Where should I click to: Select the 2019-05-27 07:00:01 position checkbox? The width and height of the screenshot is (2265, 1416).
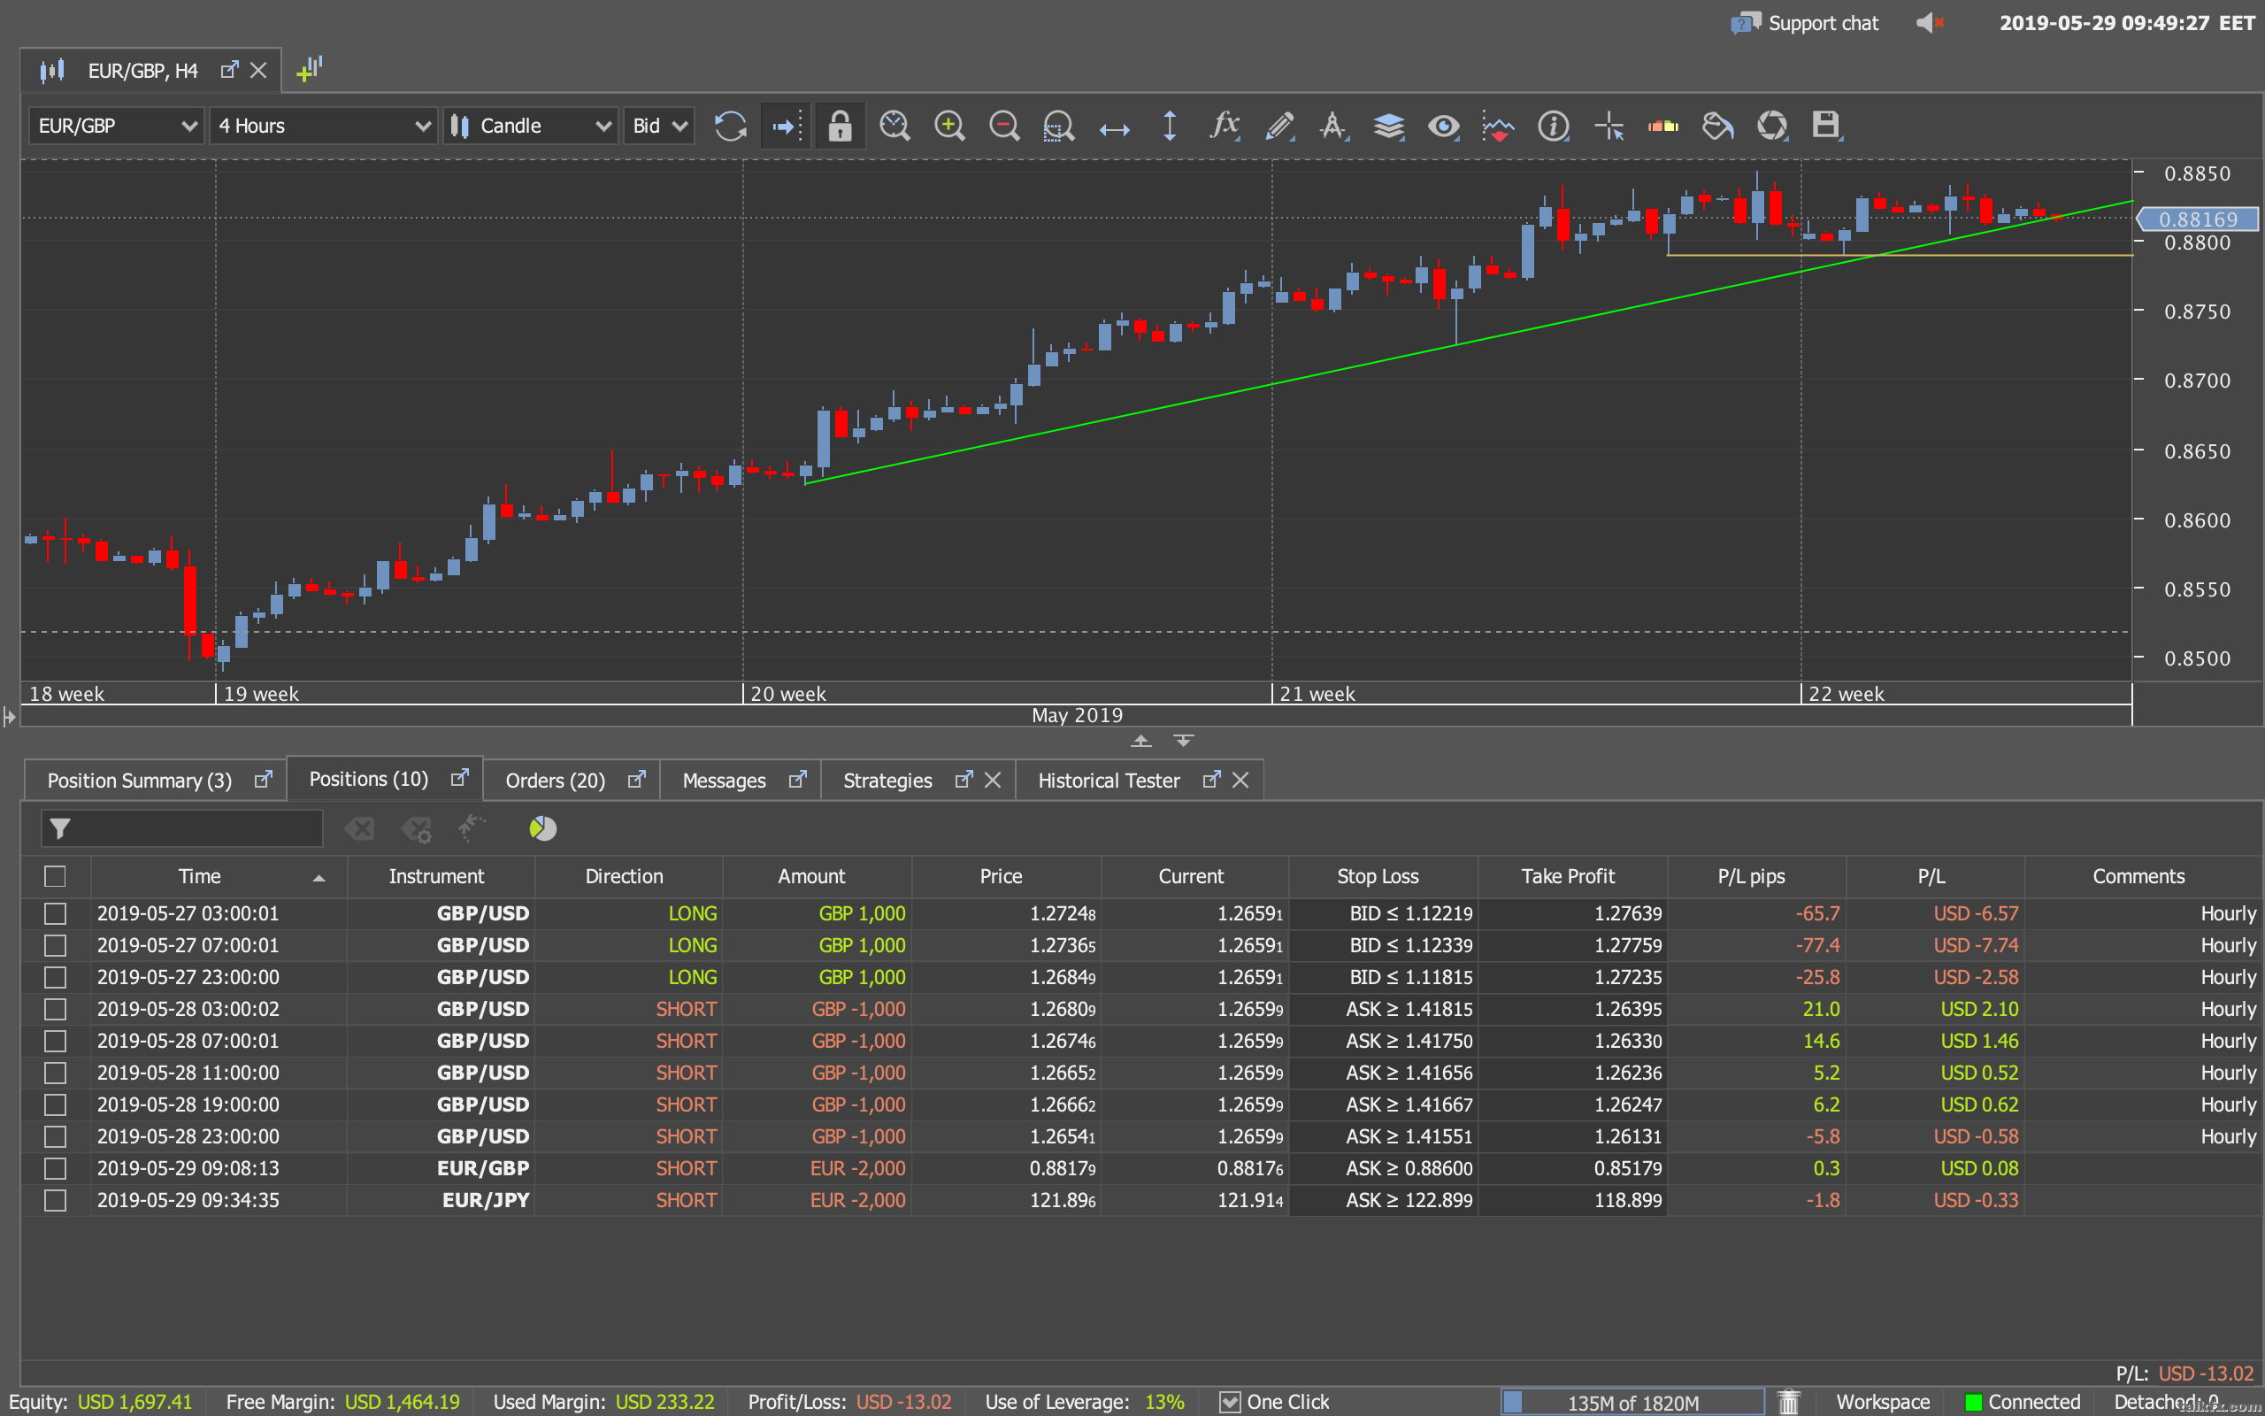pos(55,945)
